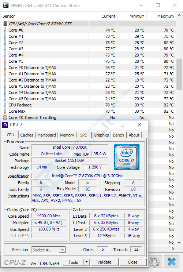This screenshot has width=183, height=272.
Task: Click the Max TDP value 95.0 W
Action: click(x=100, y=154)
